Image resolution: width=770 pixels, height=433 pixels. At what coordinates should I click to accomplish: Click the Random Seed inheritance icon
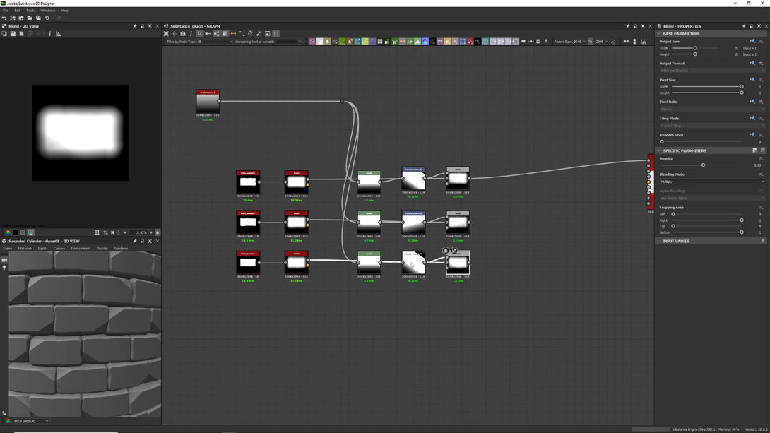click(752, 134)
